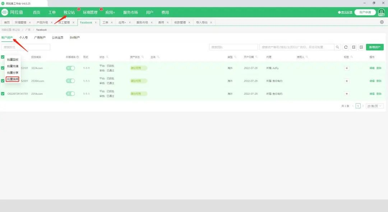Open the 使用人 column search icon

tap(307, 57)
